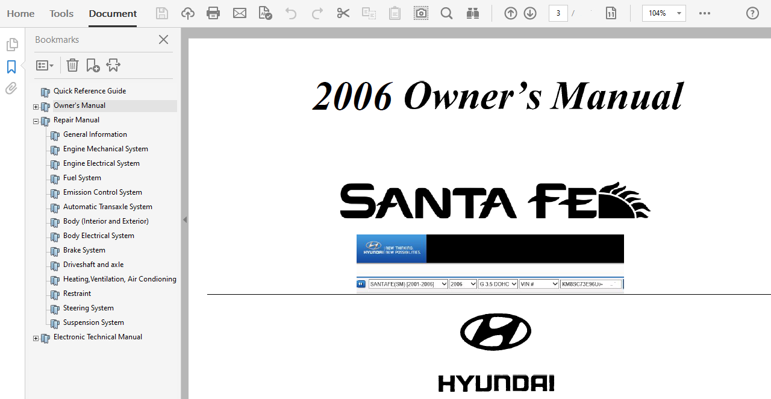Click the Snapshot camera tool
The height and width of the screenshot is (399, 771).
pos(421,13)
